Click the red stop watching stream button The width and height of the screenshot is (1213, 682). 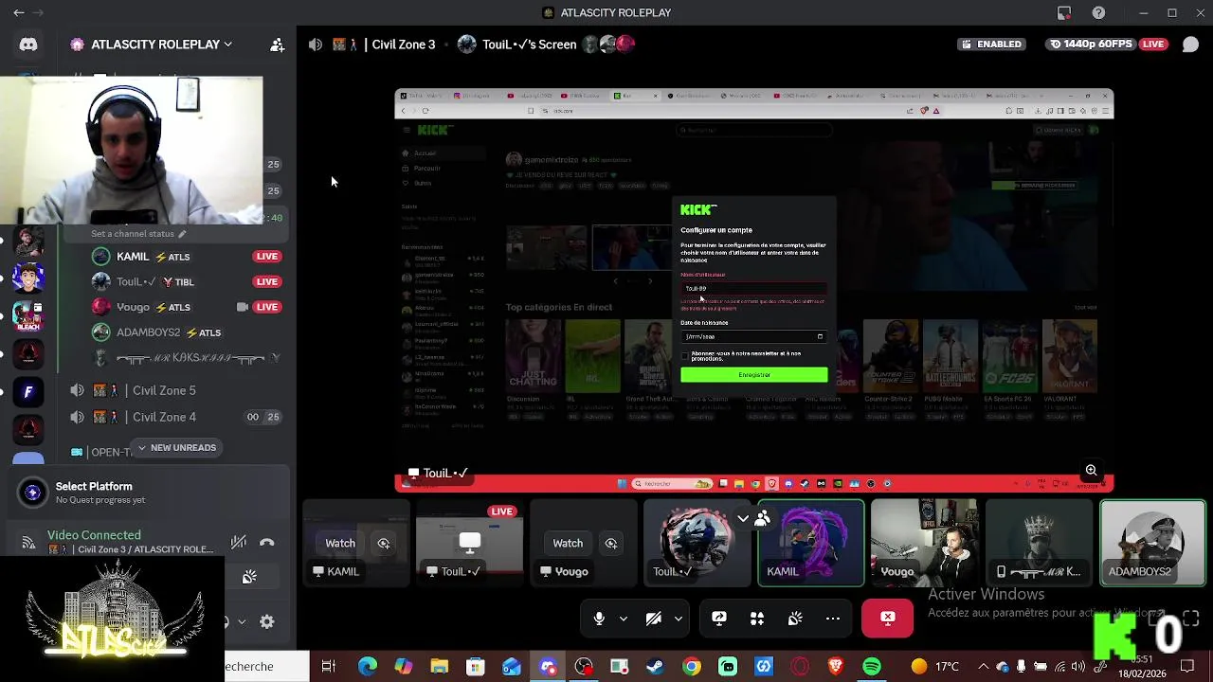pos(888,619)
